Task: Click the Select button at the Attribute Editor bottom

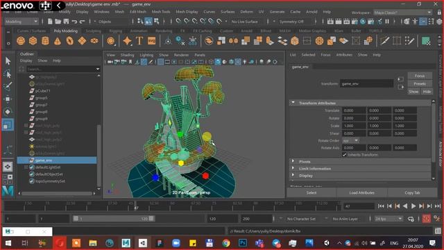Action: point(311,193)
